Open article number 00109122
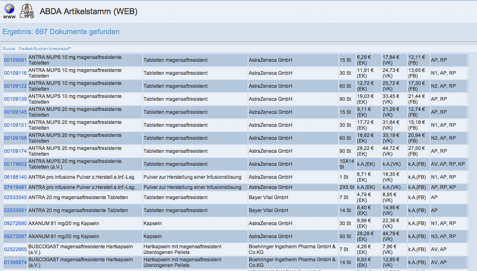Screen dimensions: 477x271 [x=15, y=86]
